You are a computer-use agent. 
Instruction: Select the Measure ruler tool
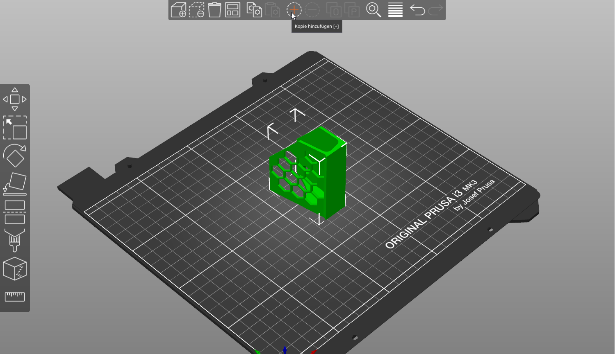[15, 296]
